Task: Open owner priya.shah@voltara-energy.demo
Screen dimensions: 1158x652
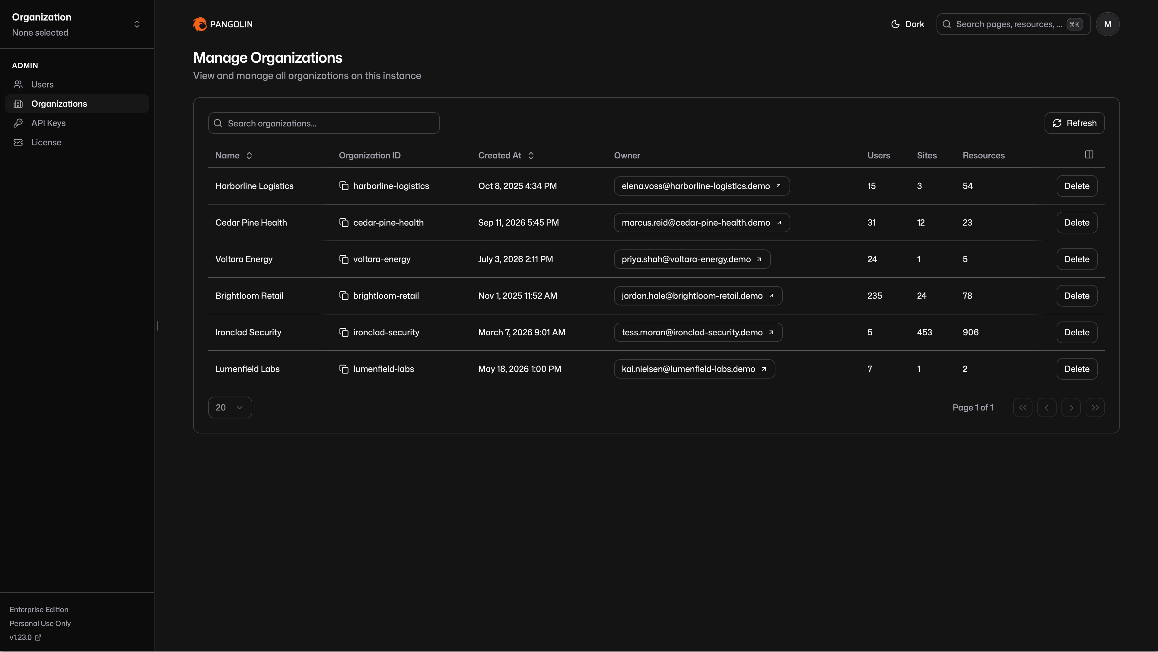Action: click(692, 259)
